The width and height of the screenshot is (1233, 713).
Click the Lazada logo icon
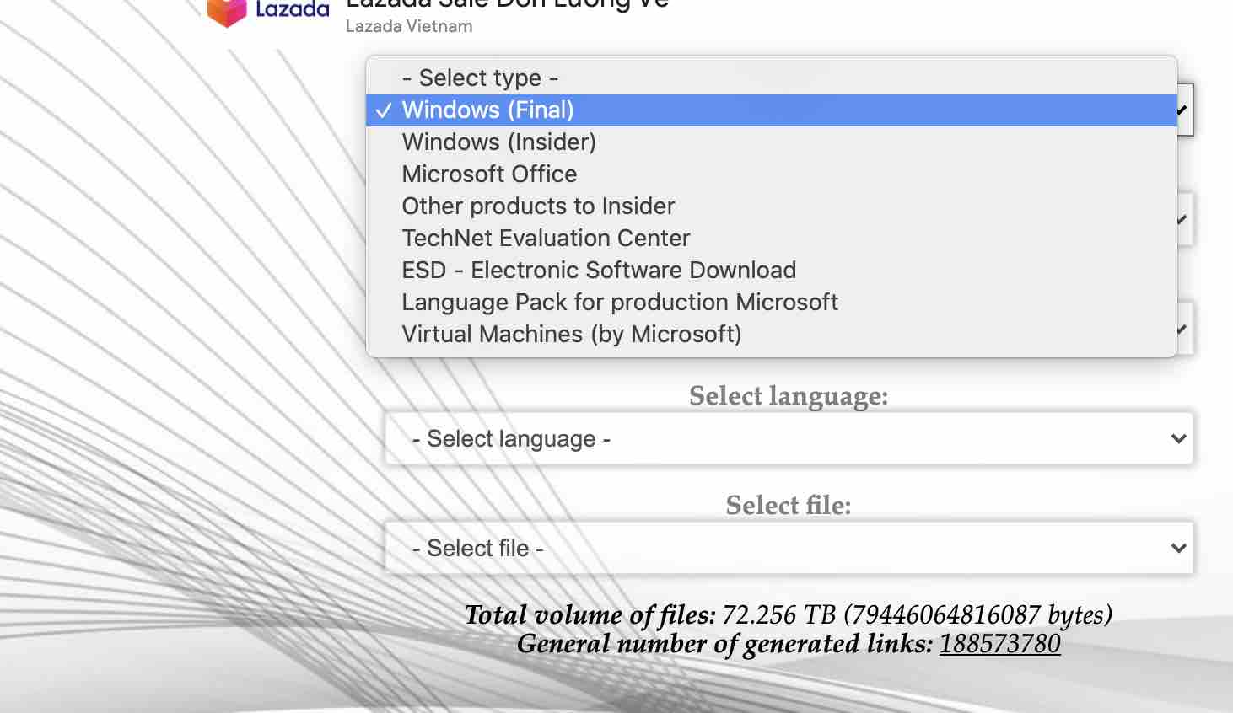pos(226,12)
